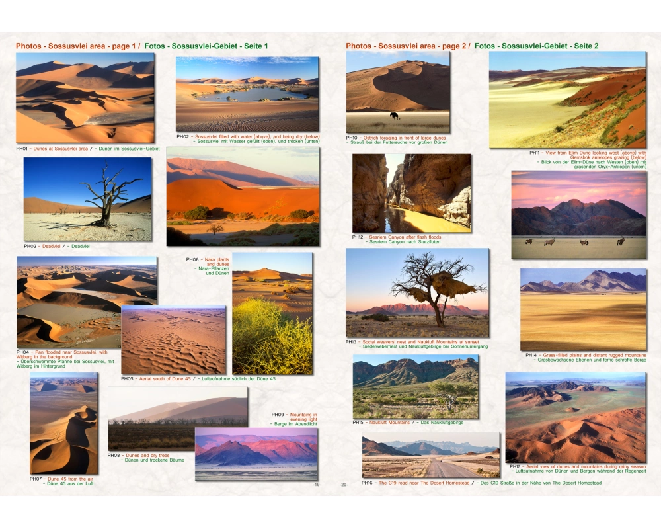The width and height of the screenshot is (661, 529).
Task: Click the dry Sossusvlei red dune photo
Action: pos(243,196)
